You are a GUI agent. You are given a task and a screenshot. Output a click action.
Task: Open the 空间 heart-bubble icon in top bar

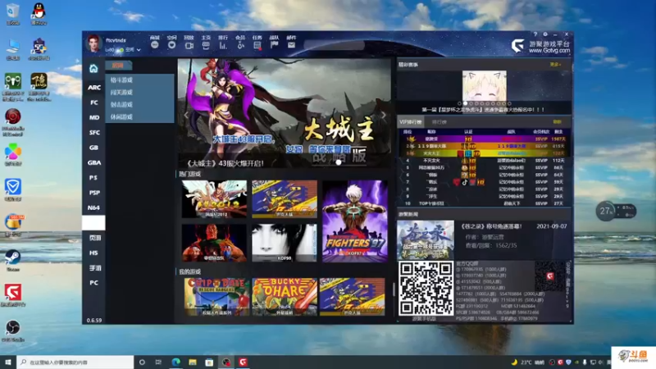[x=171, y=45]
